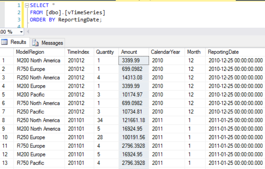Click the R750 Pacific cell

point(39,163)
